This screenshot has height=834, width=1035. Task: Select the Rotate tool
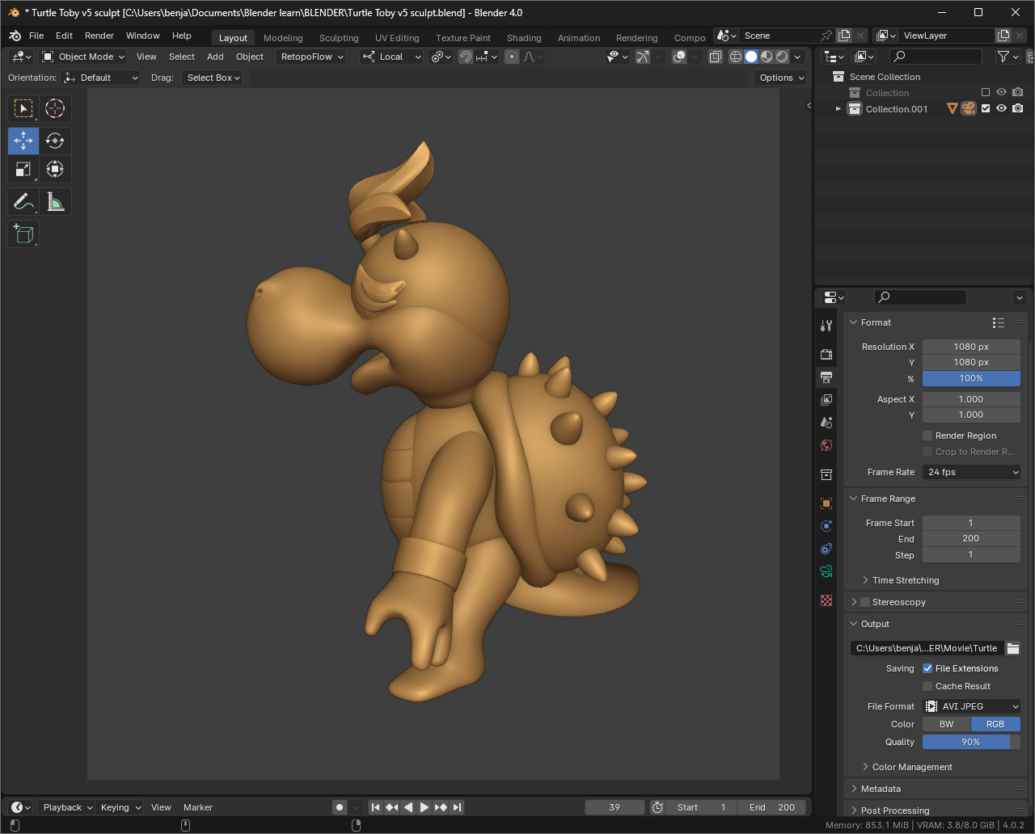click(x=55, y=141)
